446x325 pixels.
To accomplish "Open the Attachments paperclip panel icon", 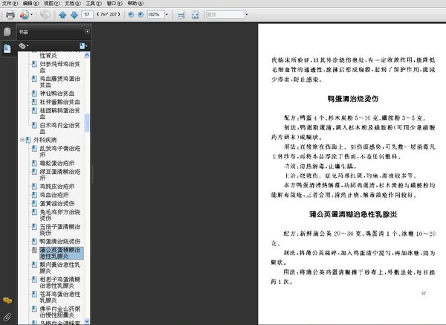I will coord(7,317).
